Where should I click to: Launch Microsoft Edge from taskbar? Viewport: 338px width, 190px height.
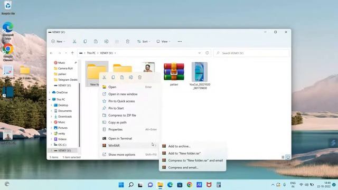click(170, 185)
